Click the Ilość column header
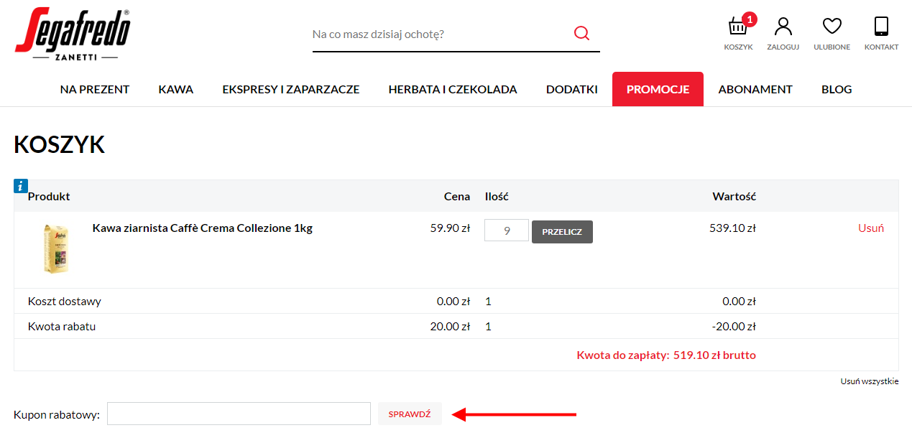The image size is (912, 438). click(497, 196)
